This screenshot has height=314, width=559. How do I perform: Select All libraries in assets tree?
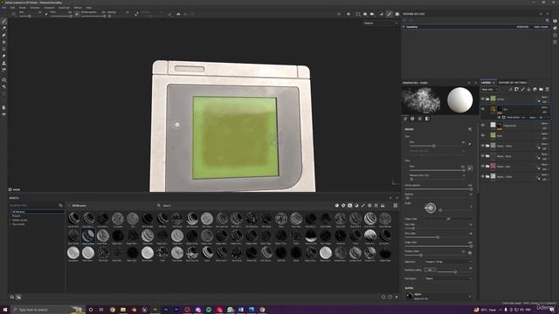[37, 212]
